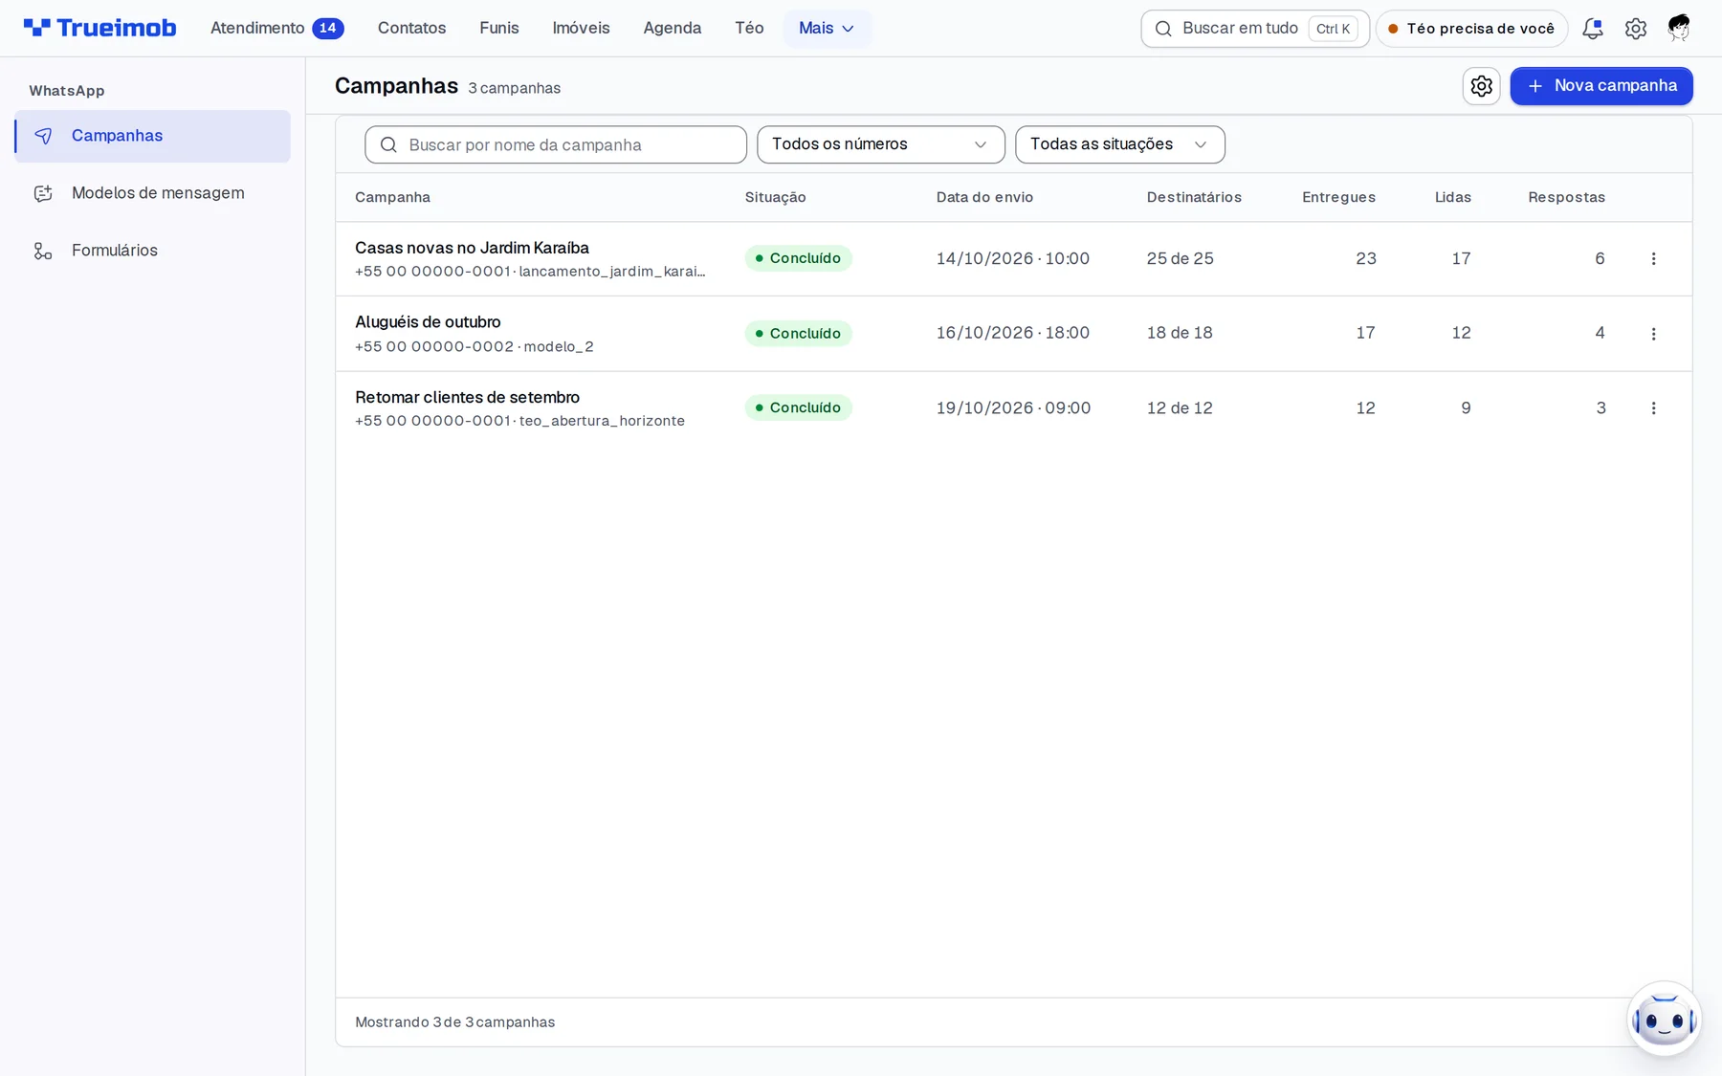Open the Todos os números filter

point(881,144)
